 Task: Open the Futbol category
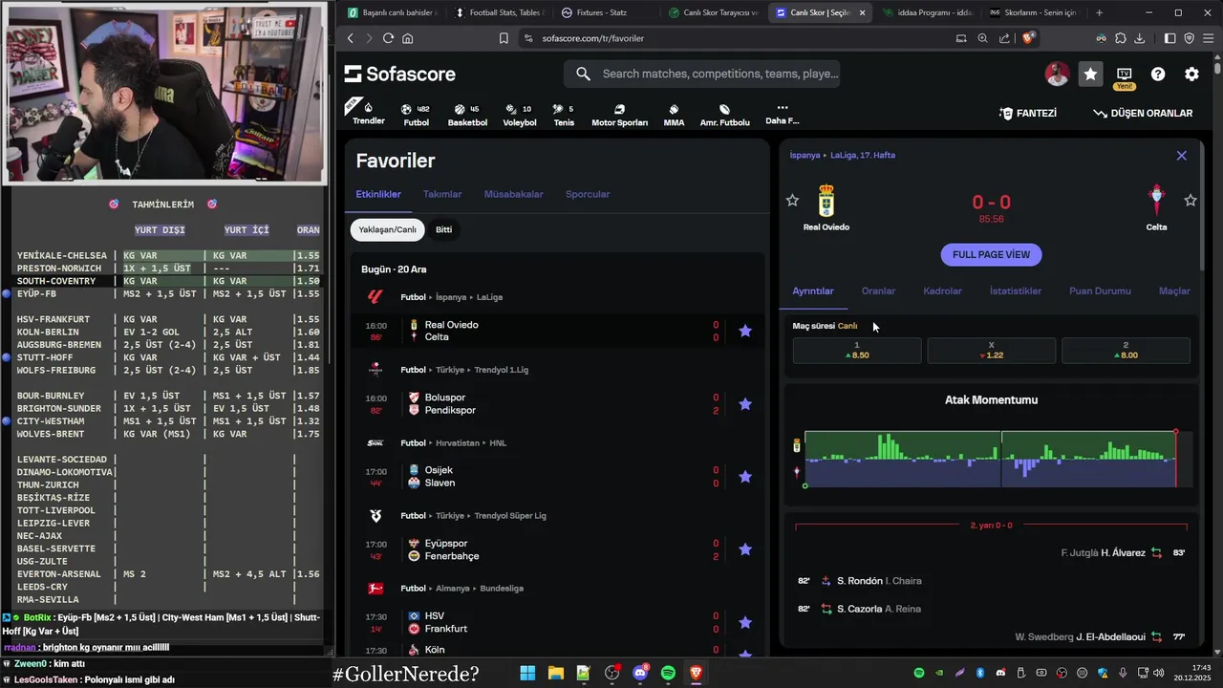coord(416,115)
